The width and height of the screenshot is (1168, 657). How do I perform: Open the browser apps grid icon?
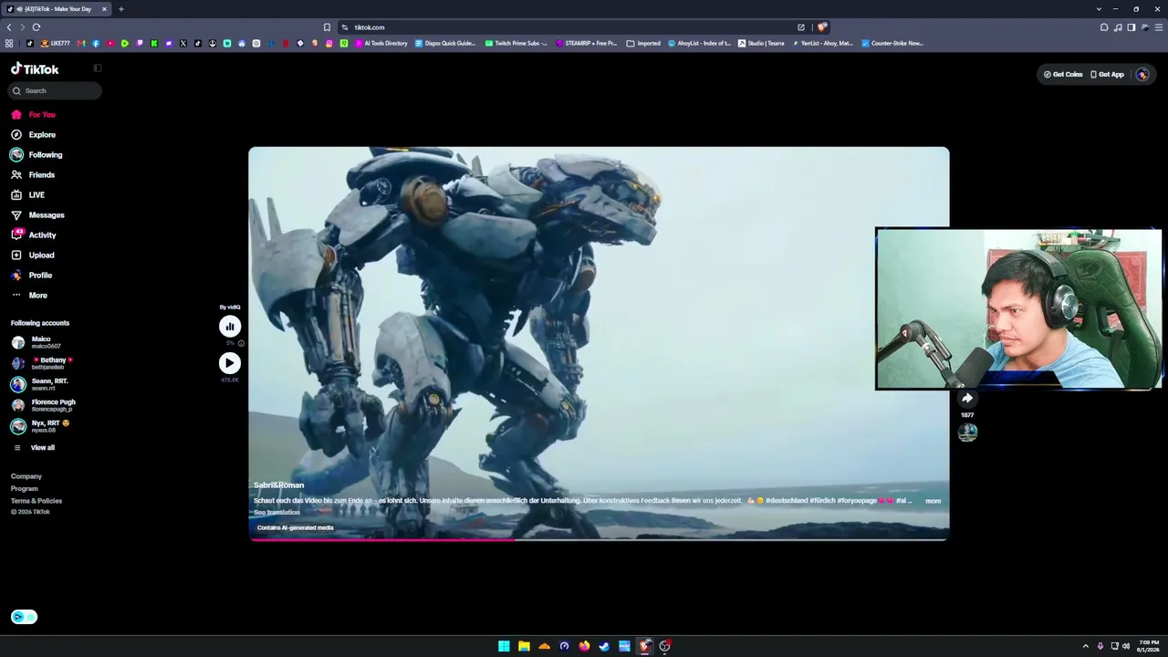pos(9,43)
